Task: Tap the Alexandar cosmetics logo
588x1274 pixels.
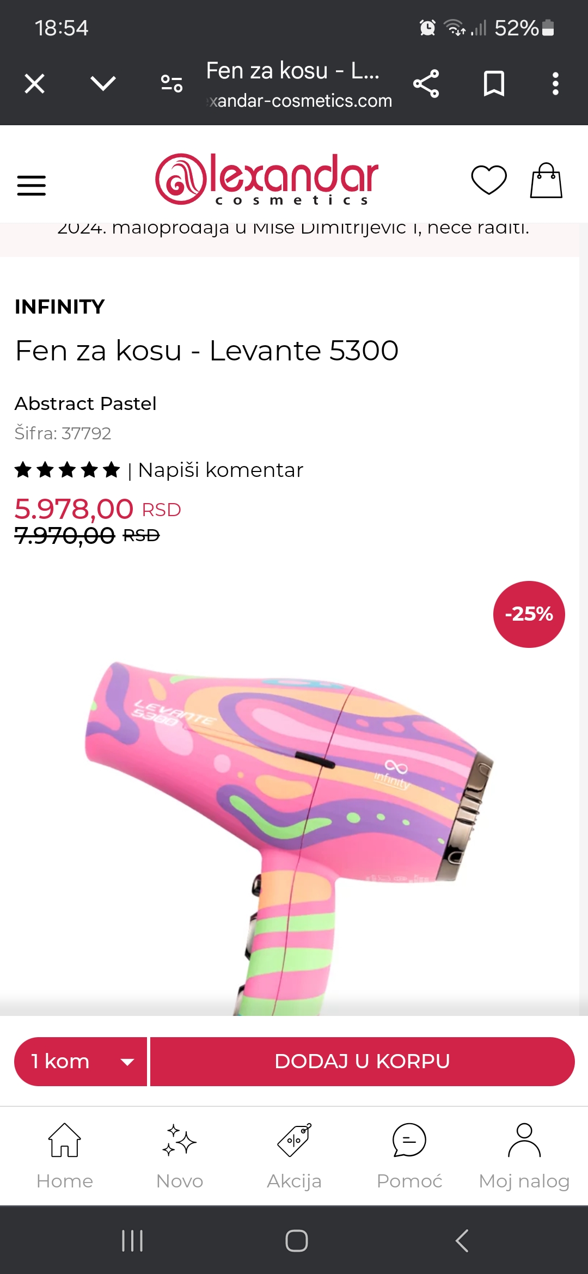Action: 267,179
